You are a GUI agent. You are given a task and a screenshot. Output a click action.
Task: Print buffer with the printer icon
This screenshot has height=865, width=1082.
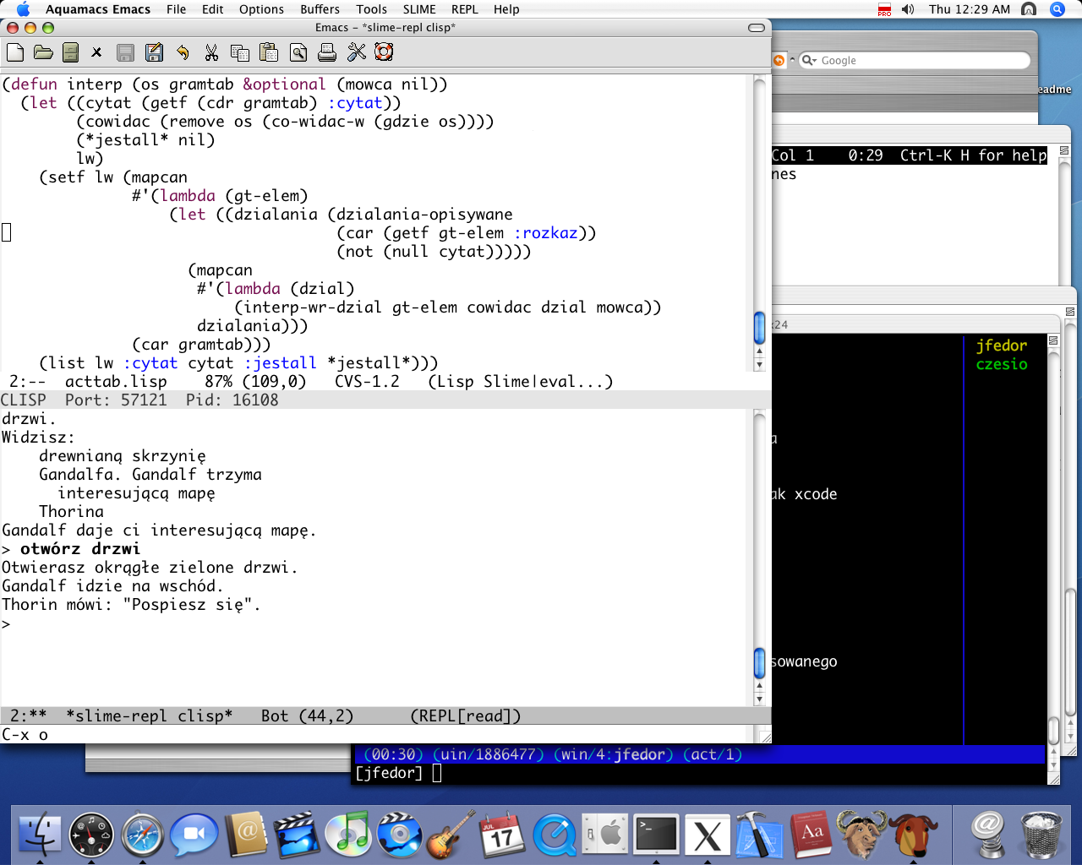point(327,52)
